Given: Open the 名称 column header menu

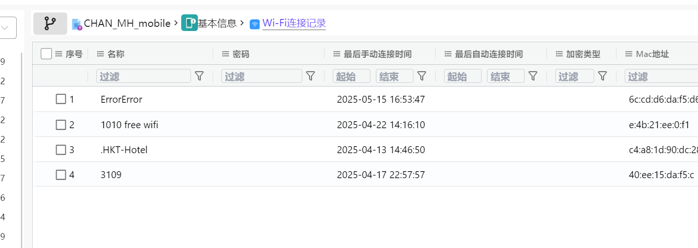Looking at the screenshot, I should [101, 54].
